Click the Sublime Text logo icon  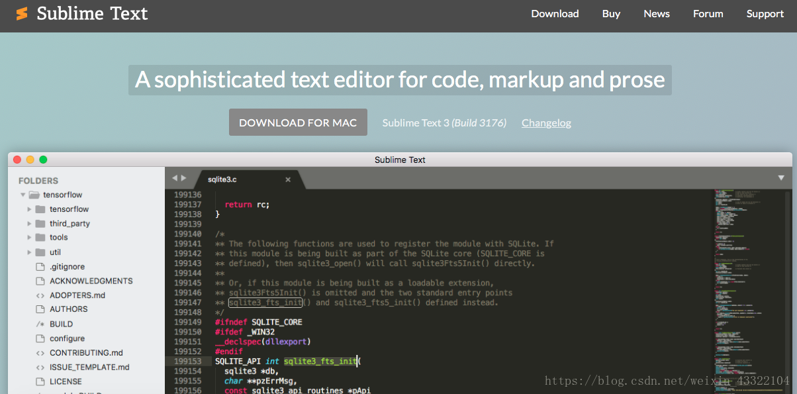click(22, 13)
